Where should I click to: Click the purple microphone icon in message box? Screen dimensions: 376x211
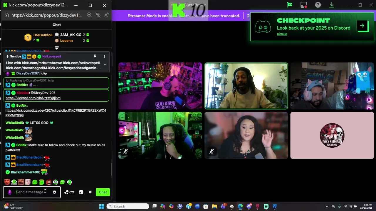point(10,192)
